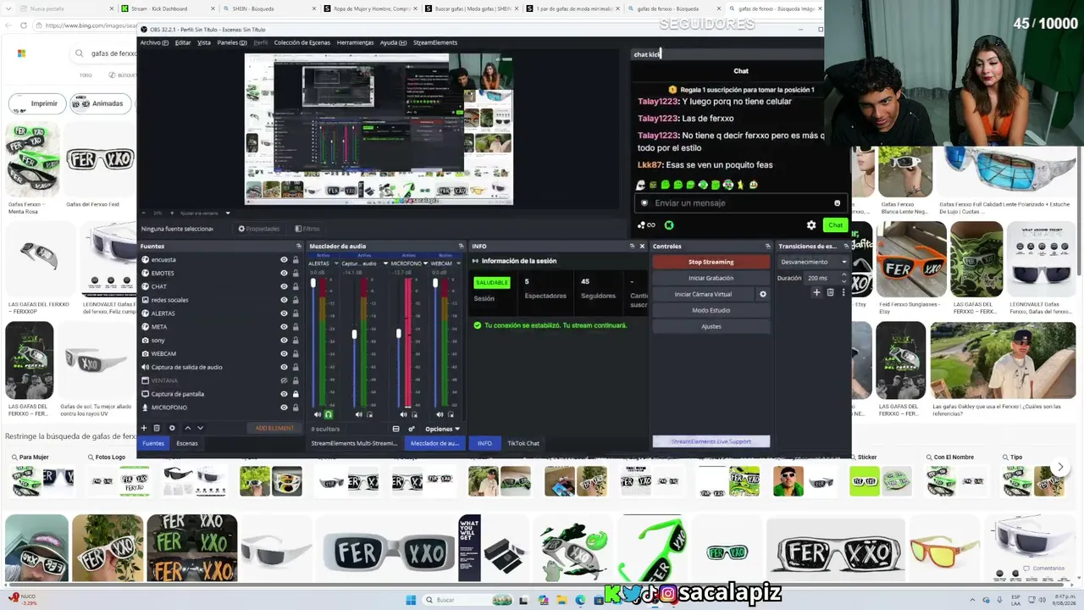Toggle the eye icon for META source
1084x610 pixels.
(284, 327)
